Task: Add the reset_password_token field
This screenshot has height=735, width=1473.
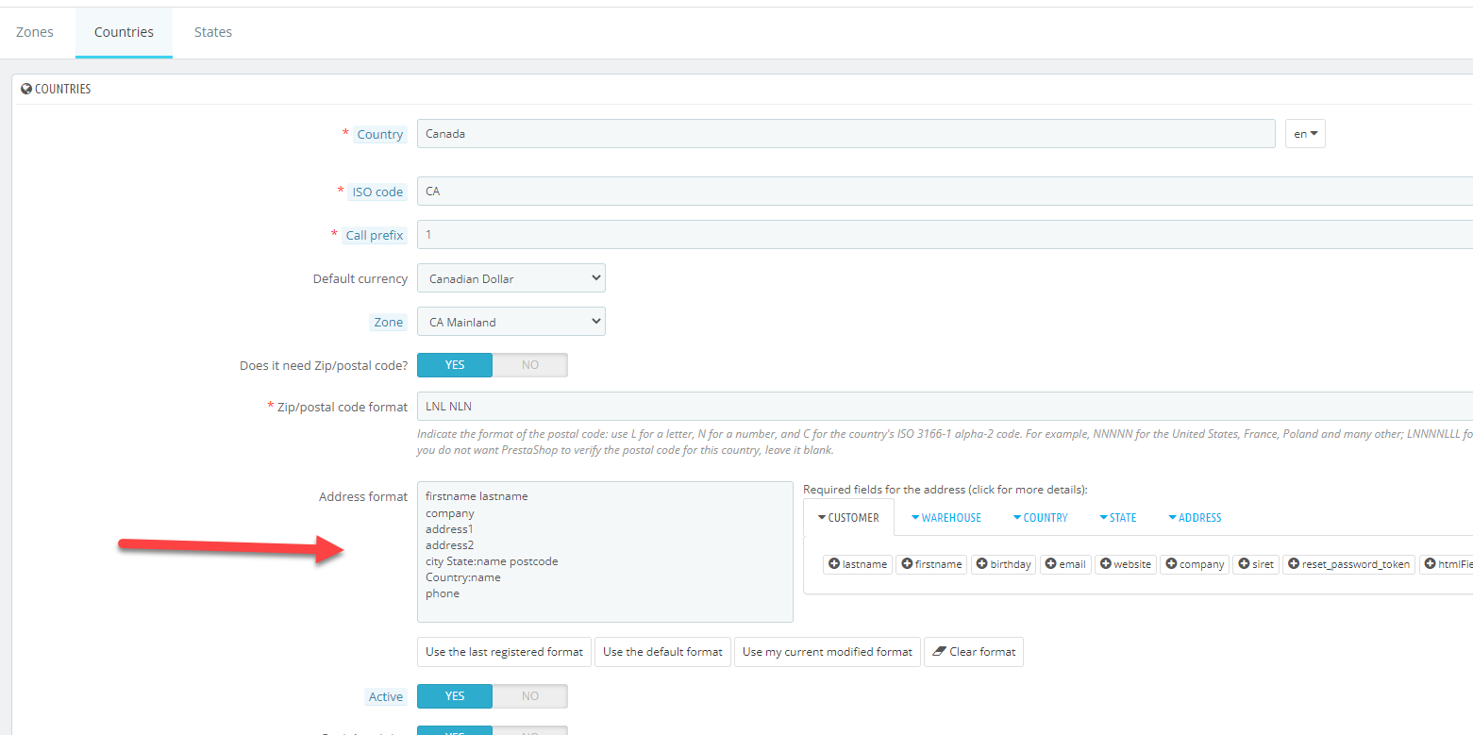Action: point(1348,564)
